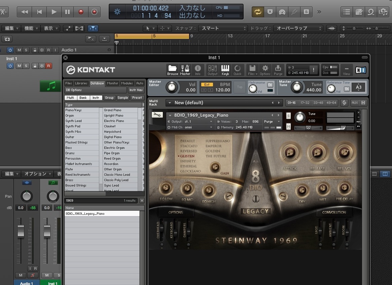Open the instrument Purge dropdown

(x=272, y=122)
